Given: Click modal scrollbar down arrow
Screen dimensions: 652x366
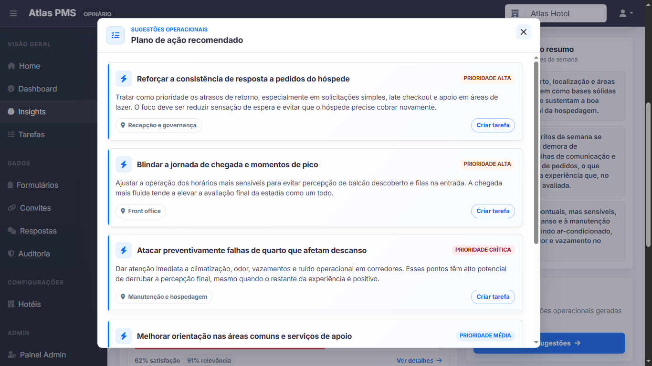Looking at the screenshot, I should [536, 343].
